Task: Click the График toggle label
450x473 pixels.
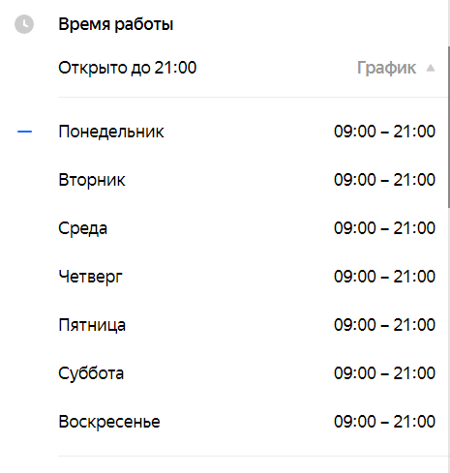Action: (x=386, y=68)
